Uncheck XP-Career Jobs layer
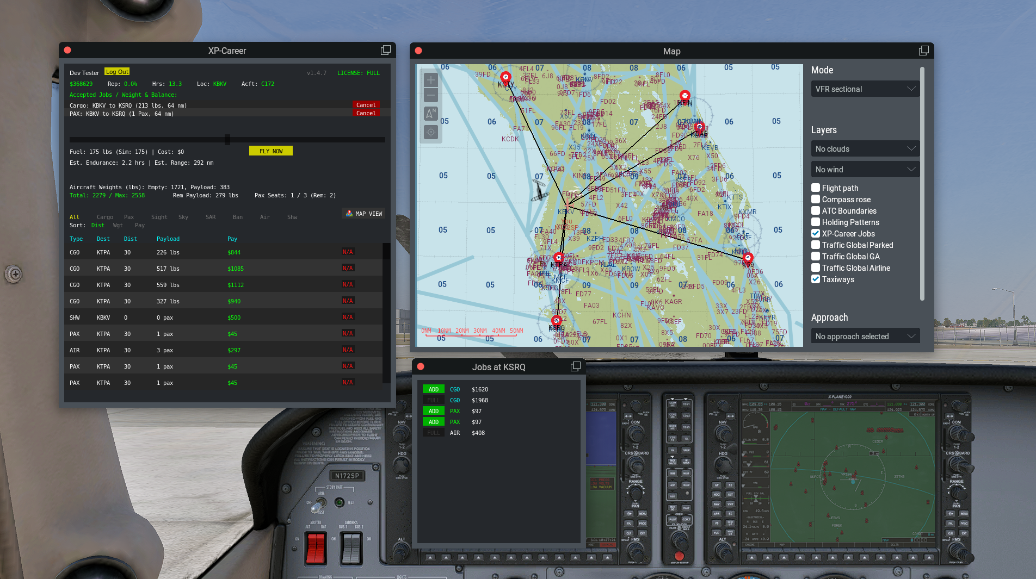The width and height of the screenshot is (1036, 579). [x=816, y=234]
